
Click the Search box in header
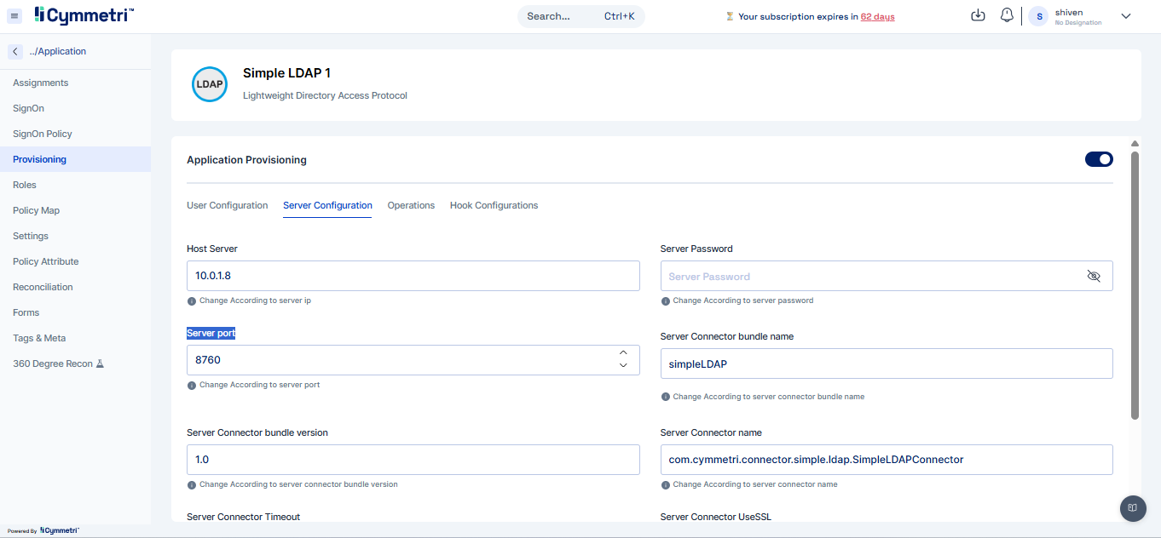pos(580,16)
